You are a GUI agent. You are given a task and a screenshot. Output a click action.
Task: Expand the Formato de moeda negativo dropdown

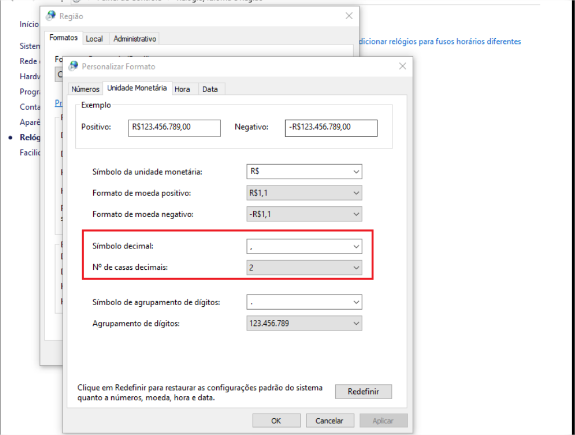(x=356, y=214)
